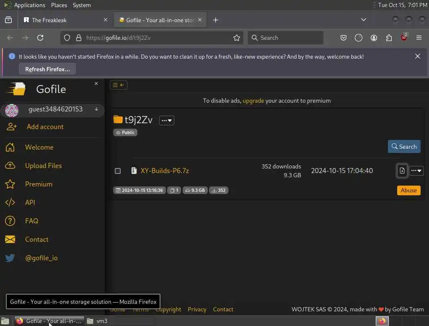Viewport: 429px width, 326px height.
Task: Open the @gofile_io sidebar link
Action: [x=41, y=258]
